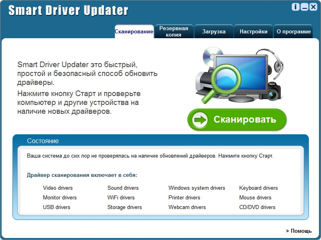Click the CD/DVD drivers entry
The height and width of the screenshot is (240, 321).
tap(257, 207)
